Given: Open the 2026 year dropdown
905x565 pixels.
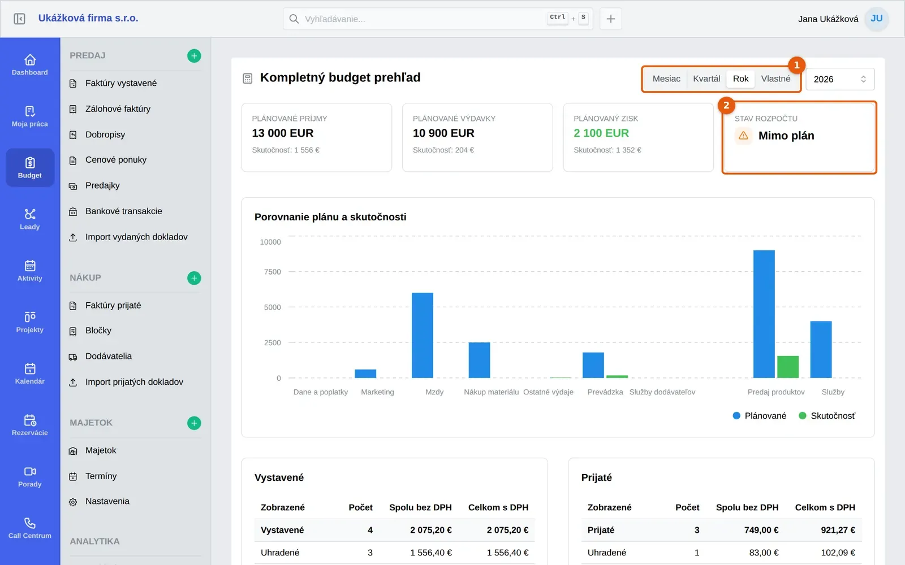Looking at the screenshot, I should [840, 79].
